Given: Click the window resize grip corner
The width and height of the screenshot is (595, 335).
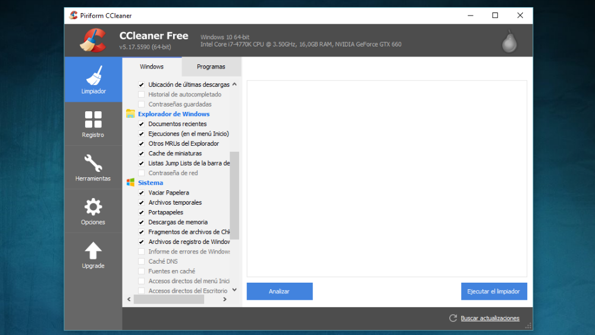Looking at the screenshot, I should tap(528, 326).
